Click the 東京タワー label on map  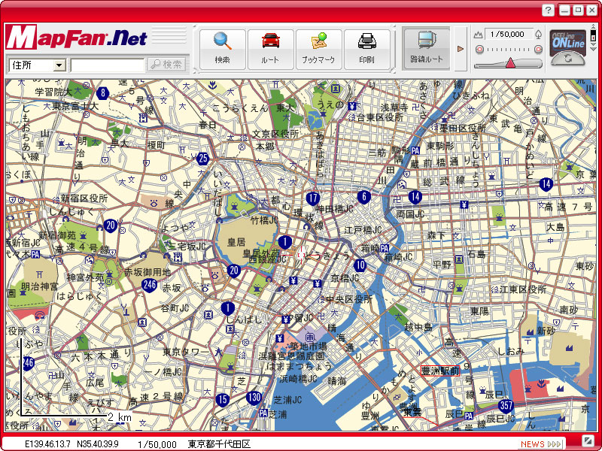click(185, 351)
